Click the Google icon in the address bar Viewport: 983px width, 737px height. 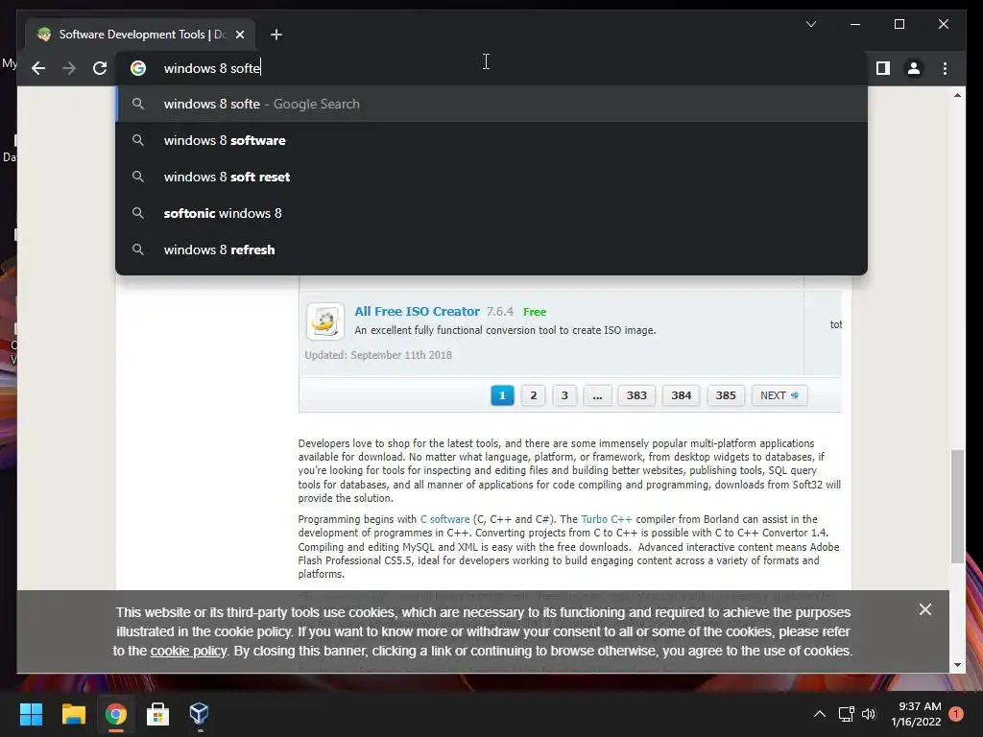138,68
